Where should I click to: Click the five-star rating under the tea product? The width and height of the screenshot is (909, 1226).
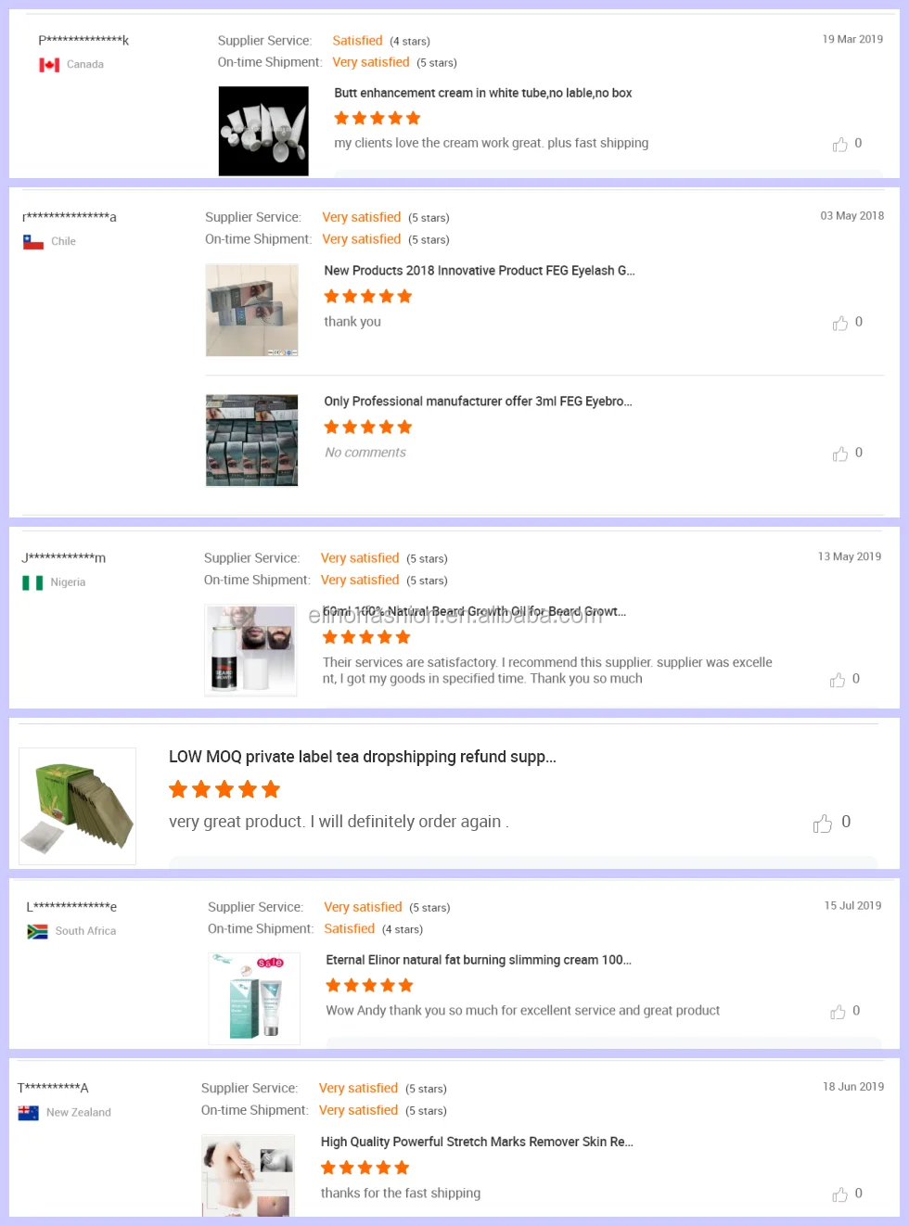(224, 789)
